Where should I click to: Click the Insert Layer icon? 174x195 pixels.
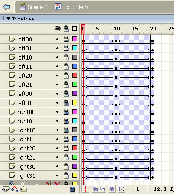5,189
